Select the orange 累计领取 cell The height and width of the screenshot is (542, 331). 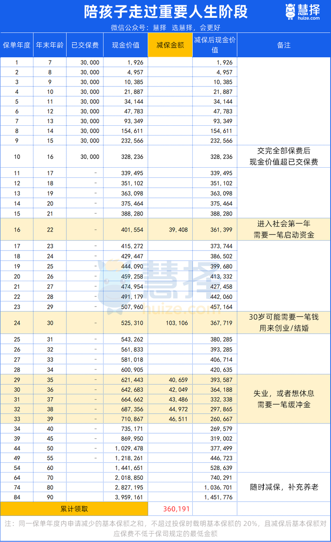click(x=74, y=509)
